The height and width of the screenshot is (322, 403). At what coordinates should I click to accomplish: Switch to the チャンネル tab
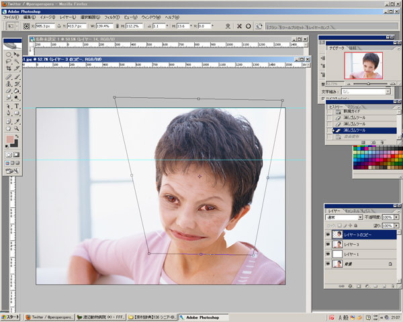pos(351,211)
